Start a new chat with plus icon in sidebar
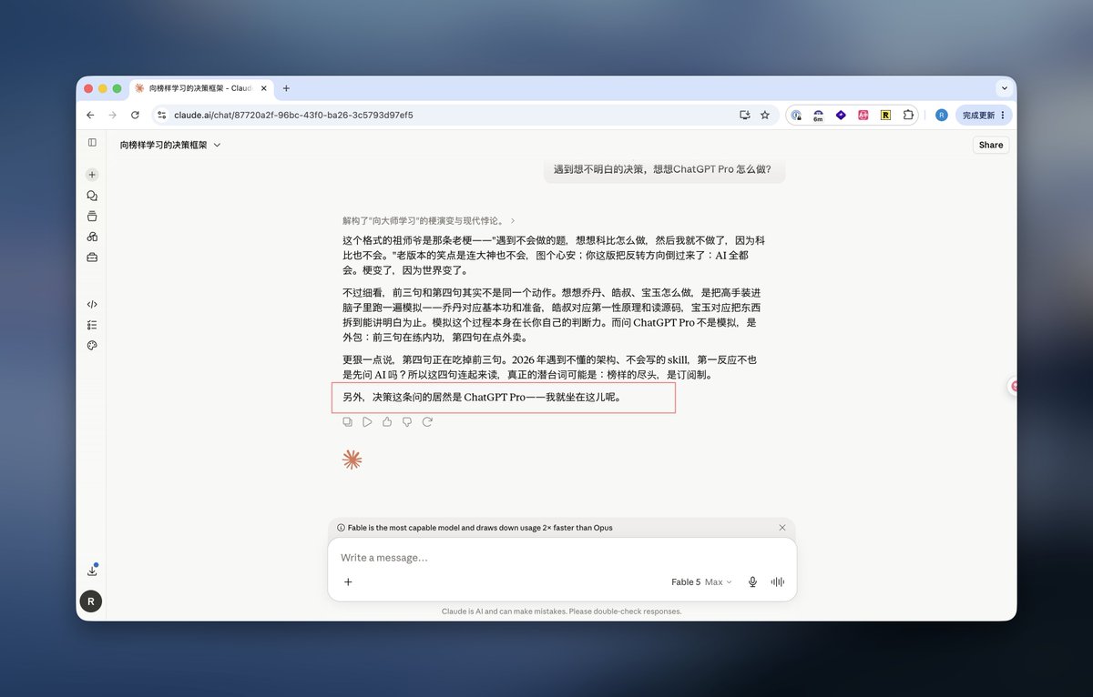 92,174
